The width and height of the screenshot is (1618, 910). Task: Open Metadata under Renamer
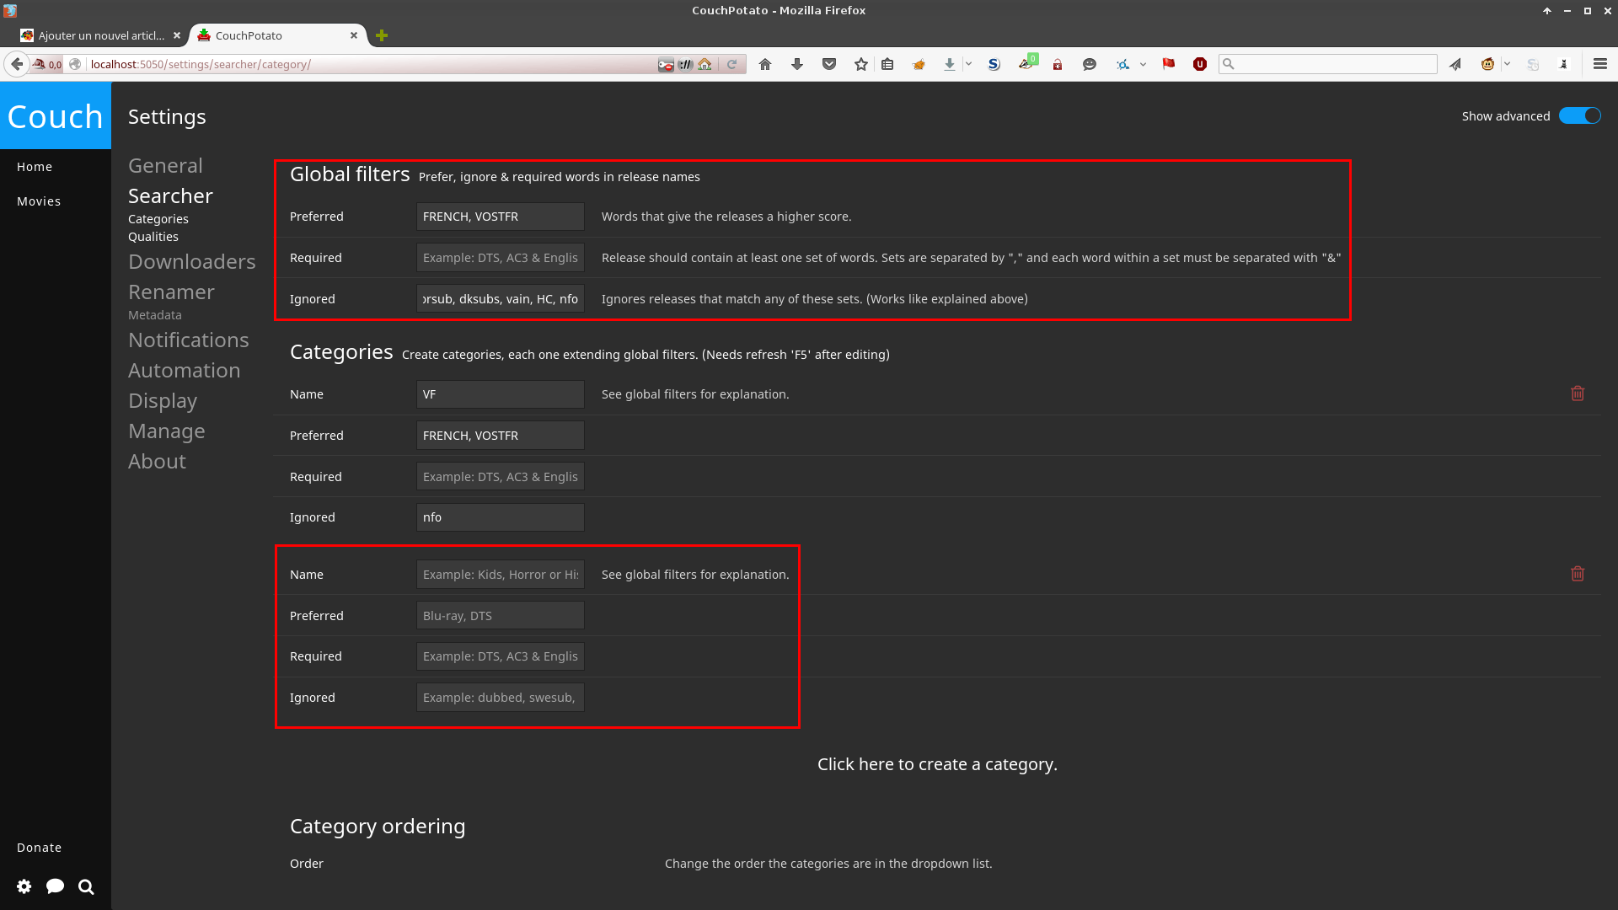pos(155,315)
